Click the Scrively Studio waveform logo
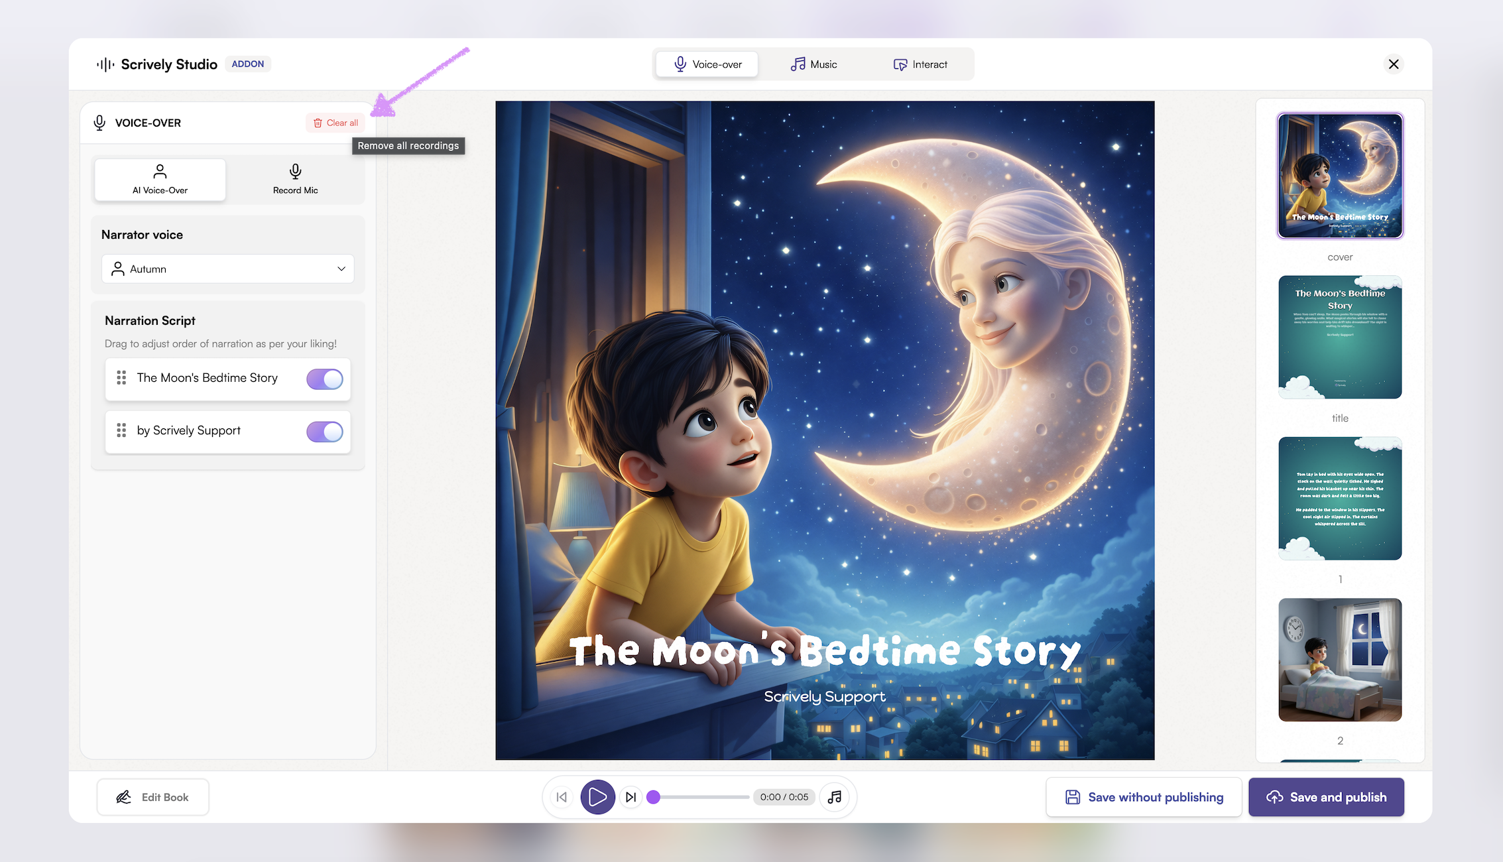Viewport: 1503px width, 862px height. (x=105, y=64)
